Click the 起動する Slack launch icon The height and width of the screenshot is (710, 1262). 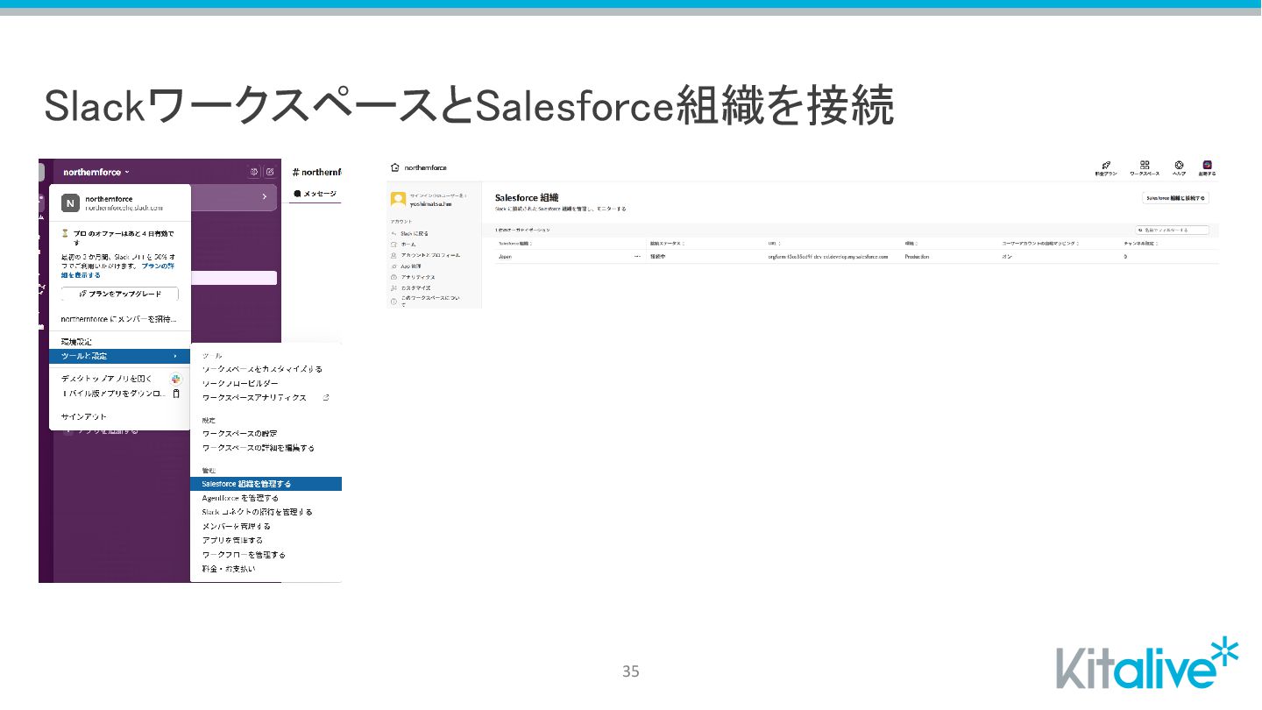(1208, 165)
